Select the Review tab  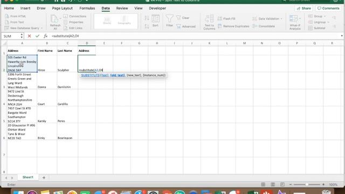[x=122, y=8]
